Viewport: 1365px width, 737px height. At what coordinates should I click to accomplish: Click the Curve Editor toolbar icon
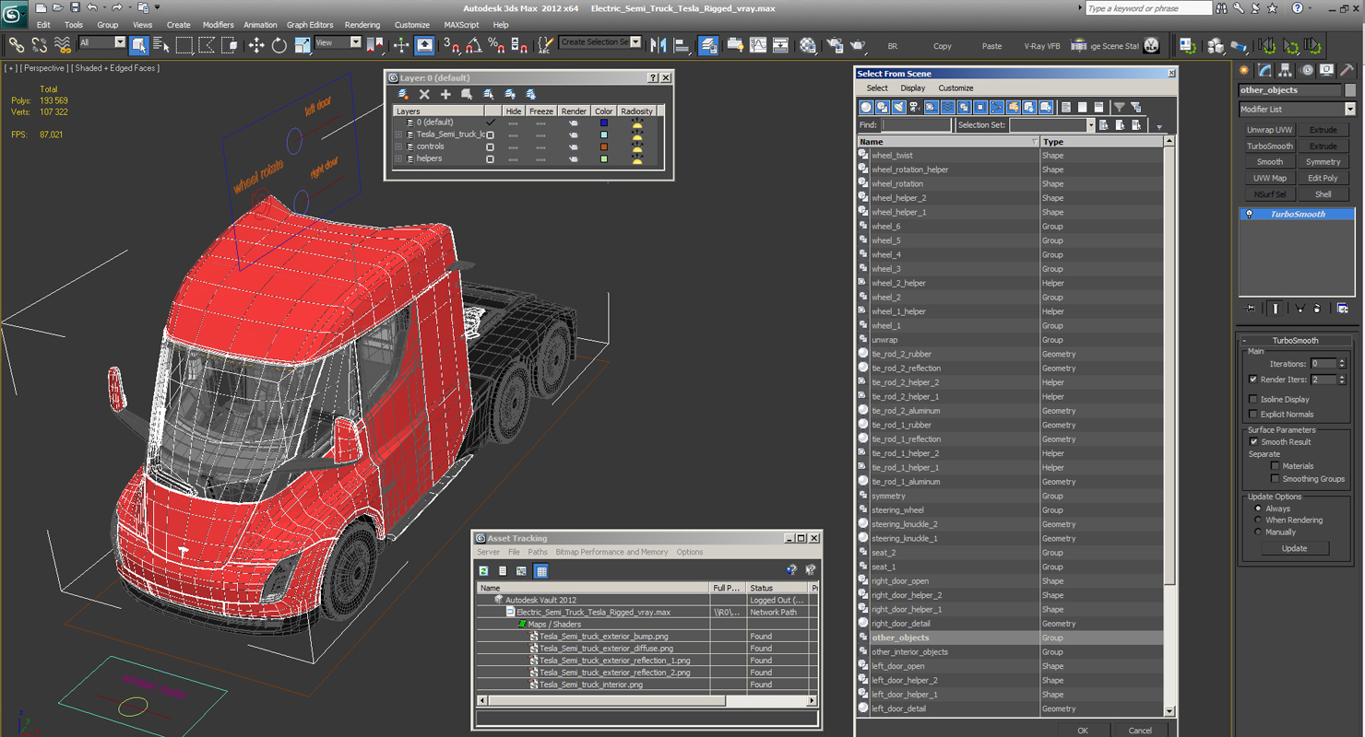[758, 44]
